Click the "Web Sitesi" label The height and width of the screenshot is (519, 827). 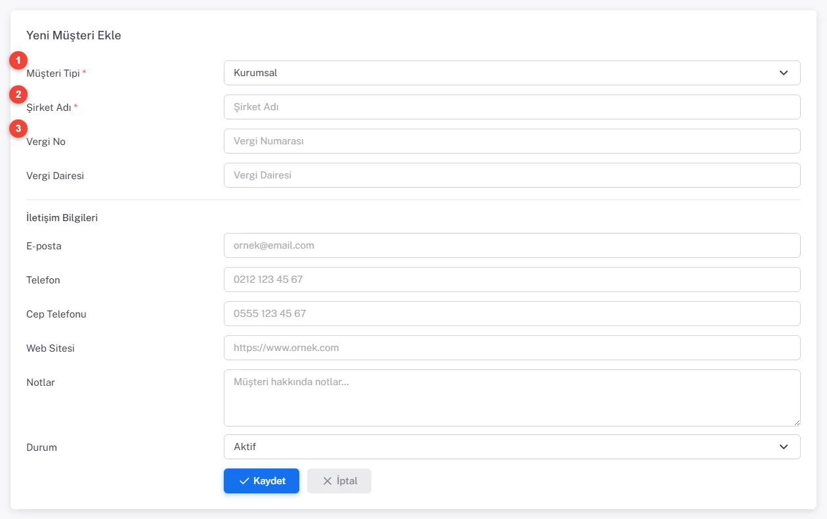tap(51, 348)
